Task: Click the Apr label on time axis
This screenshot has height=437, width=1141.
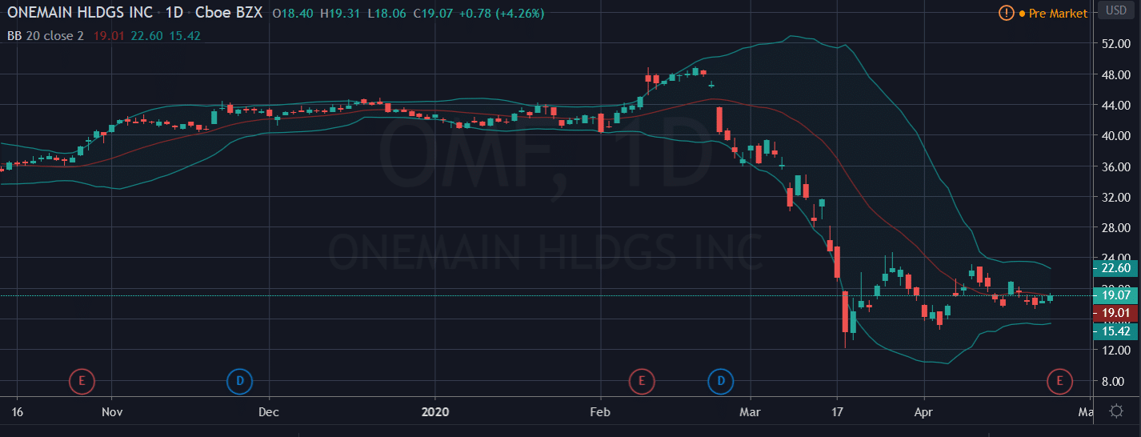Action: (924, 412)
